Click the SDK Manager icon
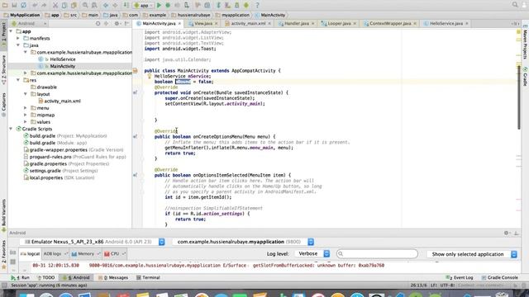 coord(237,5)
